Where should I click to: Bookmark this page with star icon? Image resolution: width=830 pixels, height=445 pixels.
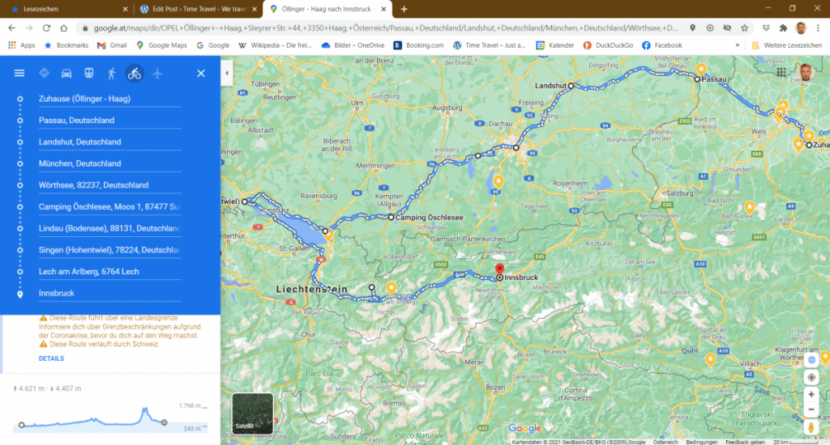point(744,28)
